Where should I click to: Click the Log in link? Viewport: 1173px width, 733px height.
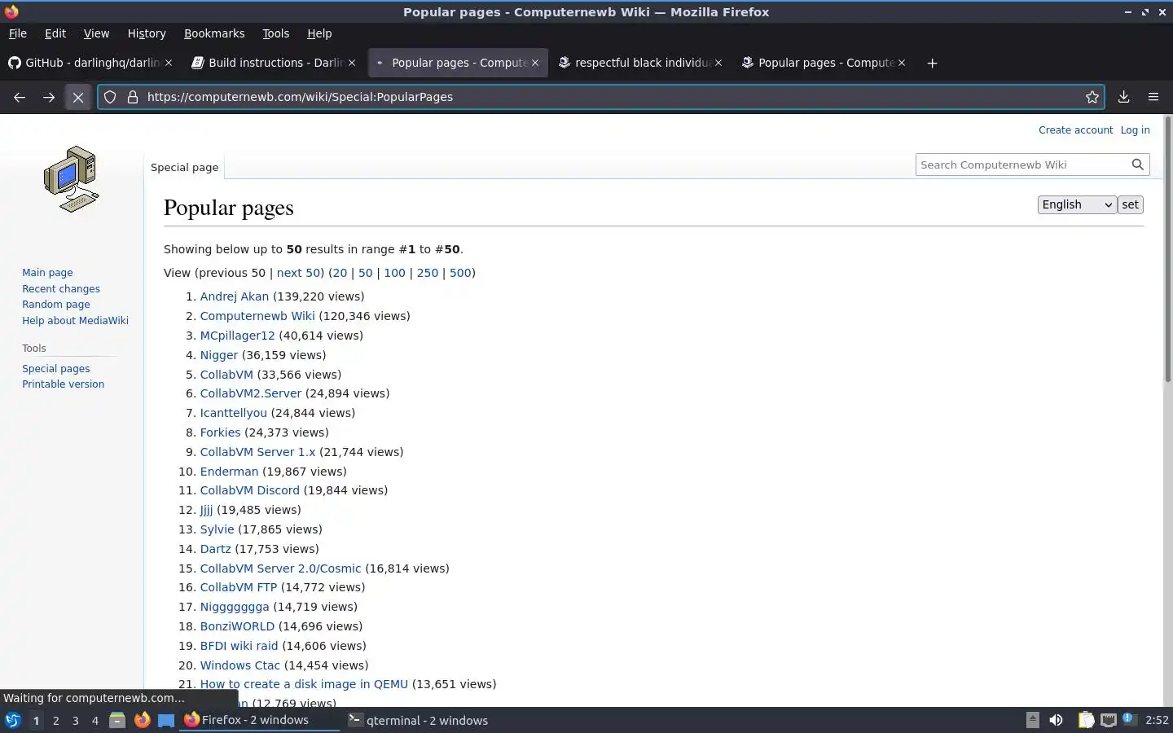1135,130
